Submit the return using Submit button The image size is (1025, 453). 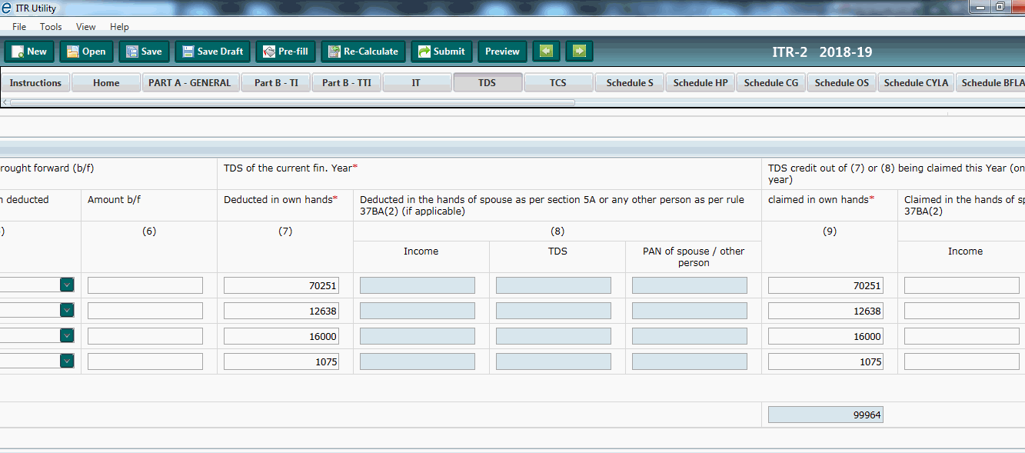coord(441,52)
